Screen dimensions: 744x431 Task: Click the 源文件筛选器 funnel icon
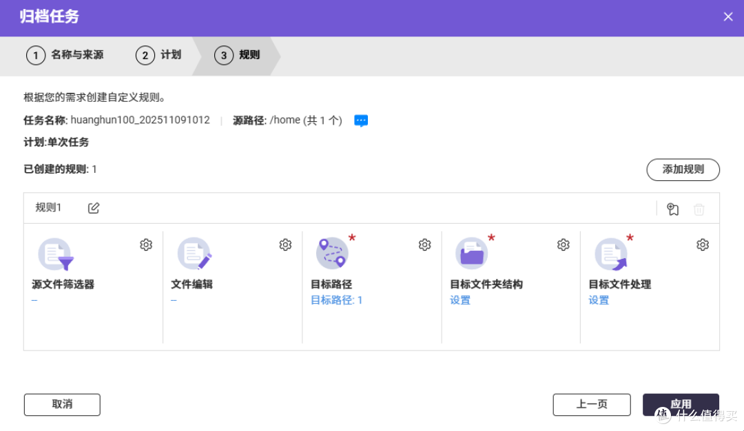coord(56,254)
